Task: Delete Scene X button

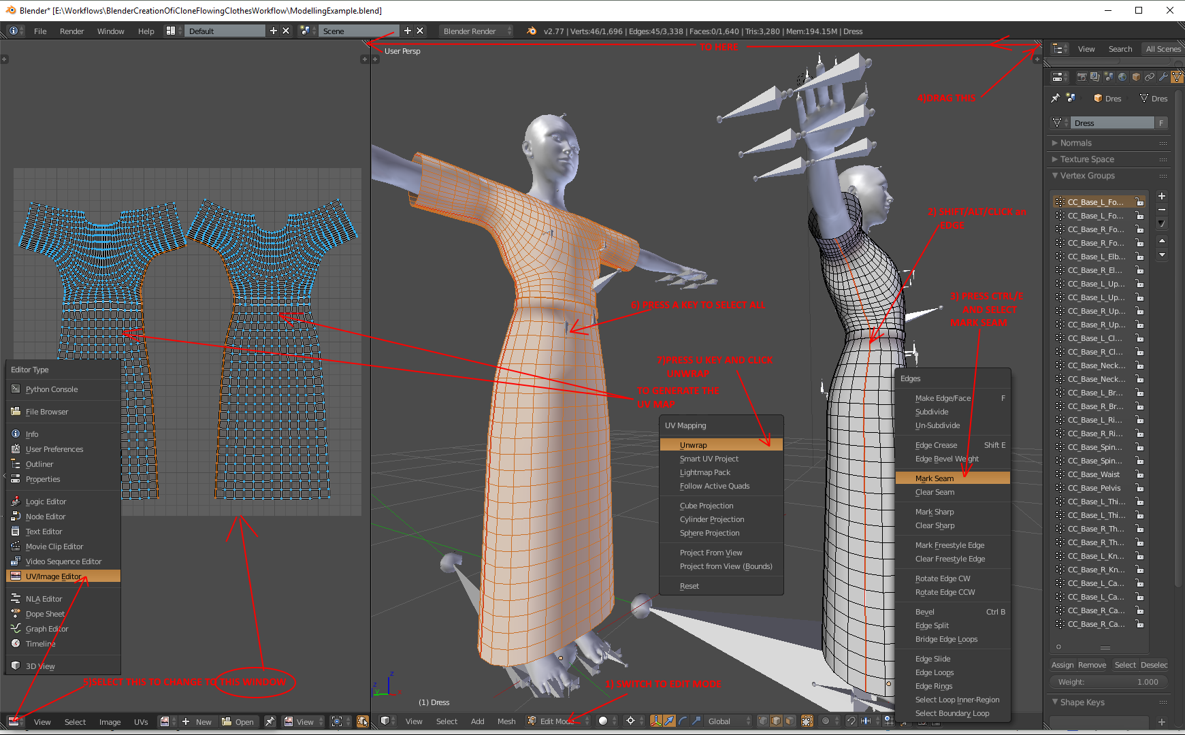Action: pyautogui.click(x=420, y=31)
